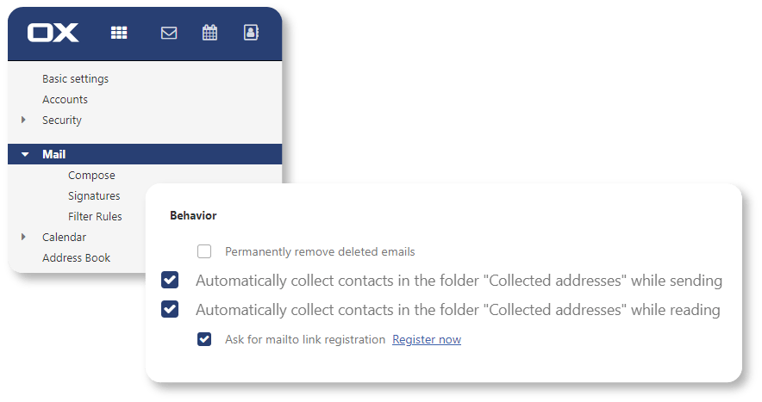Open Calendar via calendar icon

(x=209, y=33)
